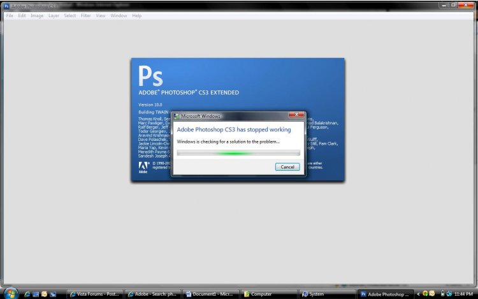
Task: Maximize or restore the Photoshop window
Action: pos(453,5)
